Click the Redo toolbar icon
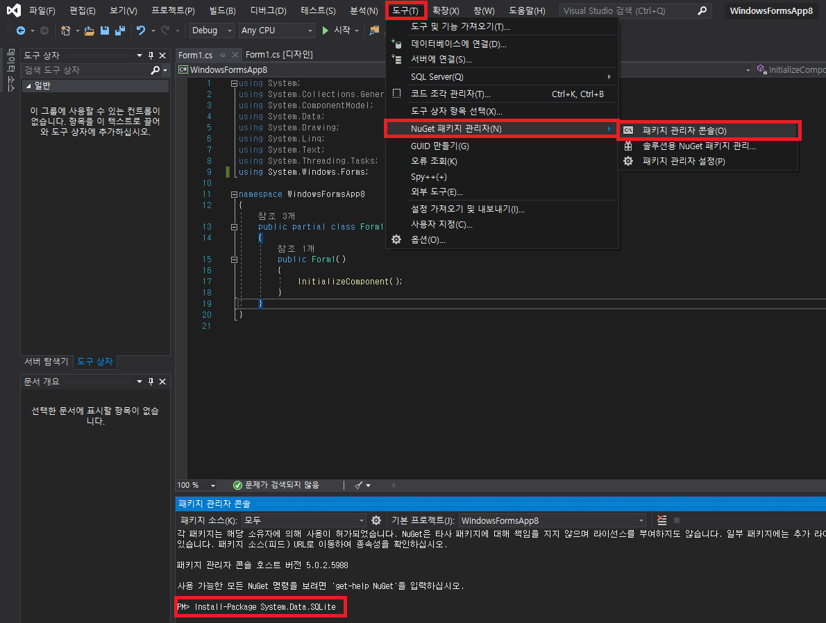 (165, 31)
